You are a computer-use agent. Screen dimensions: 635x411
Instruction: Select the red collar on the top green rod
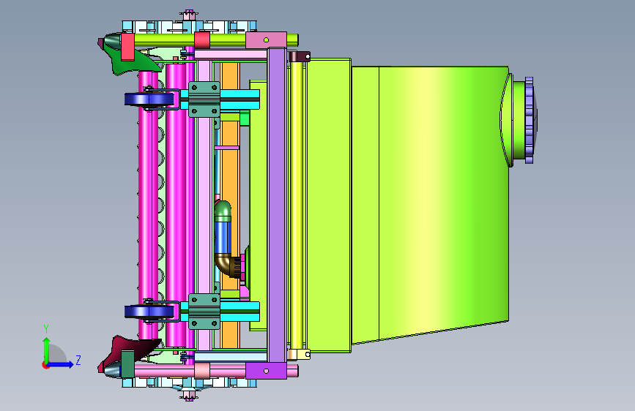202,40
